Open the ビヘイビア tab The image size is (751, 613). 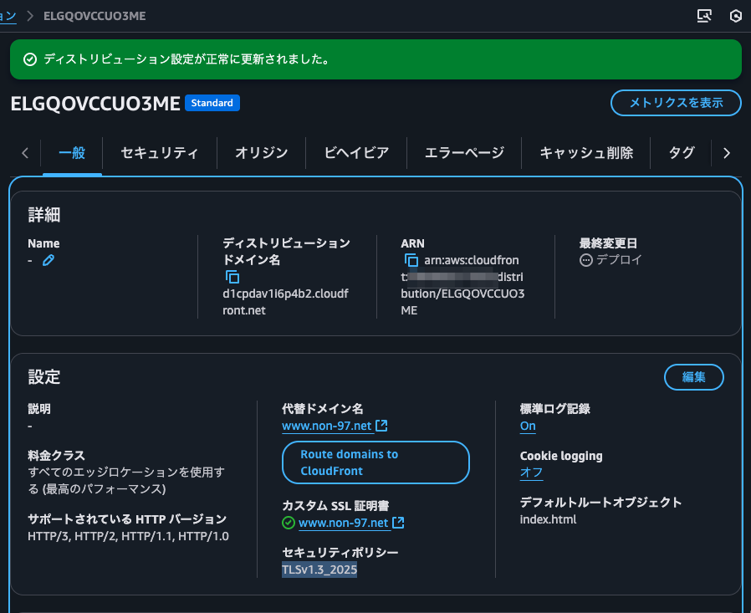point(356,153)
